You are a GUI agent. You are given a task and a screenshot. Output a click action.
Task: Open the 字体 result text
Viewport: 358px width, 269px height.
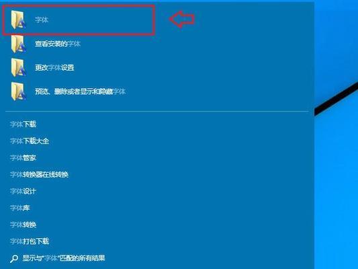(42, 20)
